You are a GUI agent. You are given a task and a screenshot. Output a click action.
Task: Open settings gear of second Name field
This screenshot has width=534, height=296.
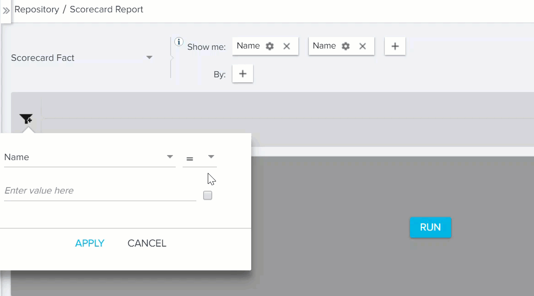345,46
